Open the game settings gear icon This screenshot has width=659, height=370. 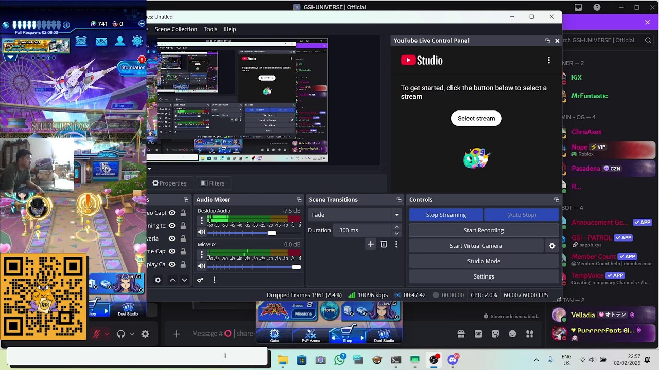pos(137,41)
